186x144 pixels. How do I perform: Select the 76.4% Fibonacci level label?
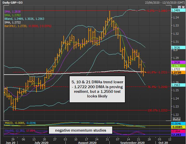[x=157, y=87]
